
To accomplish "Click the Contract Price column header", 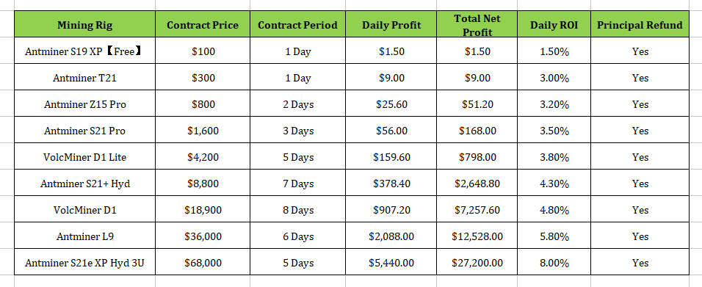I will [203, 24].
